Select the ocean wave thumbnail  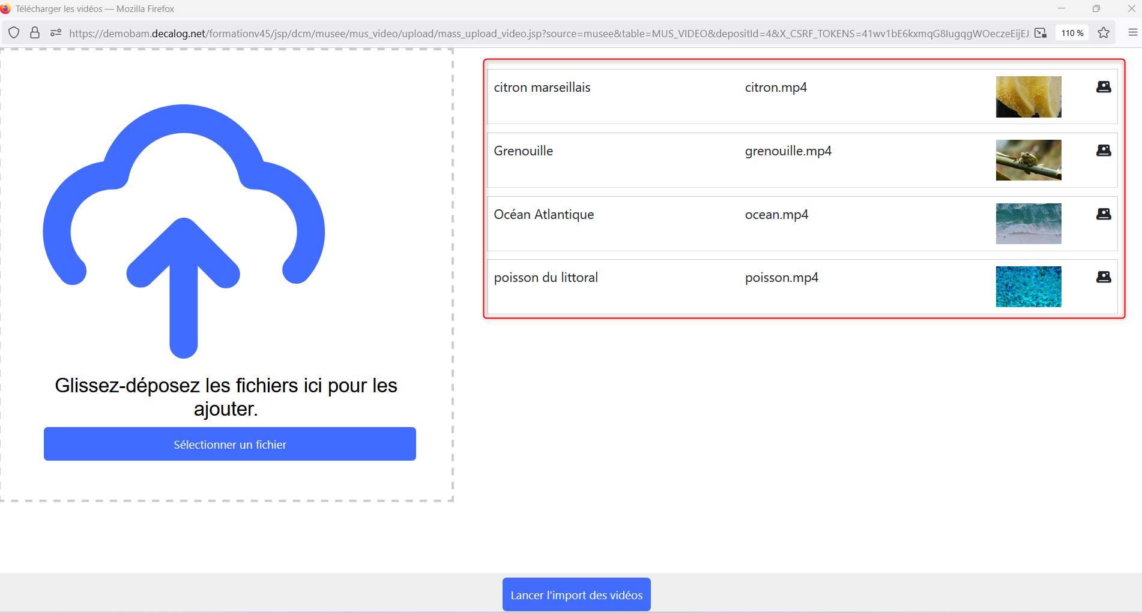pyautogui.click(x=1028, y=224)
